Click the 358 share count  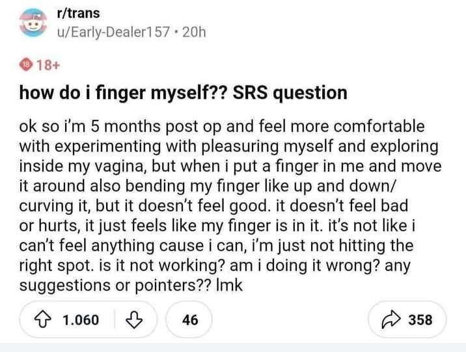pyautogui.click(x=420, y=320)
